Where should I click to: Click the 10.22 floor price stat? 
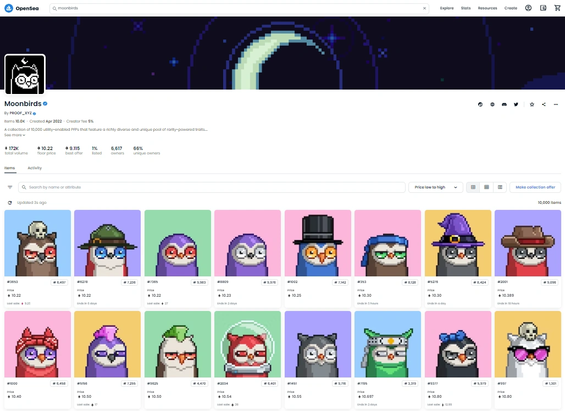pos(47,151)
